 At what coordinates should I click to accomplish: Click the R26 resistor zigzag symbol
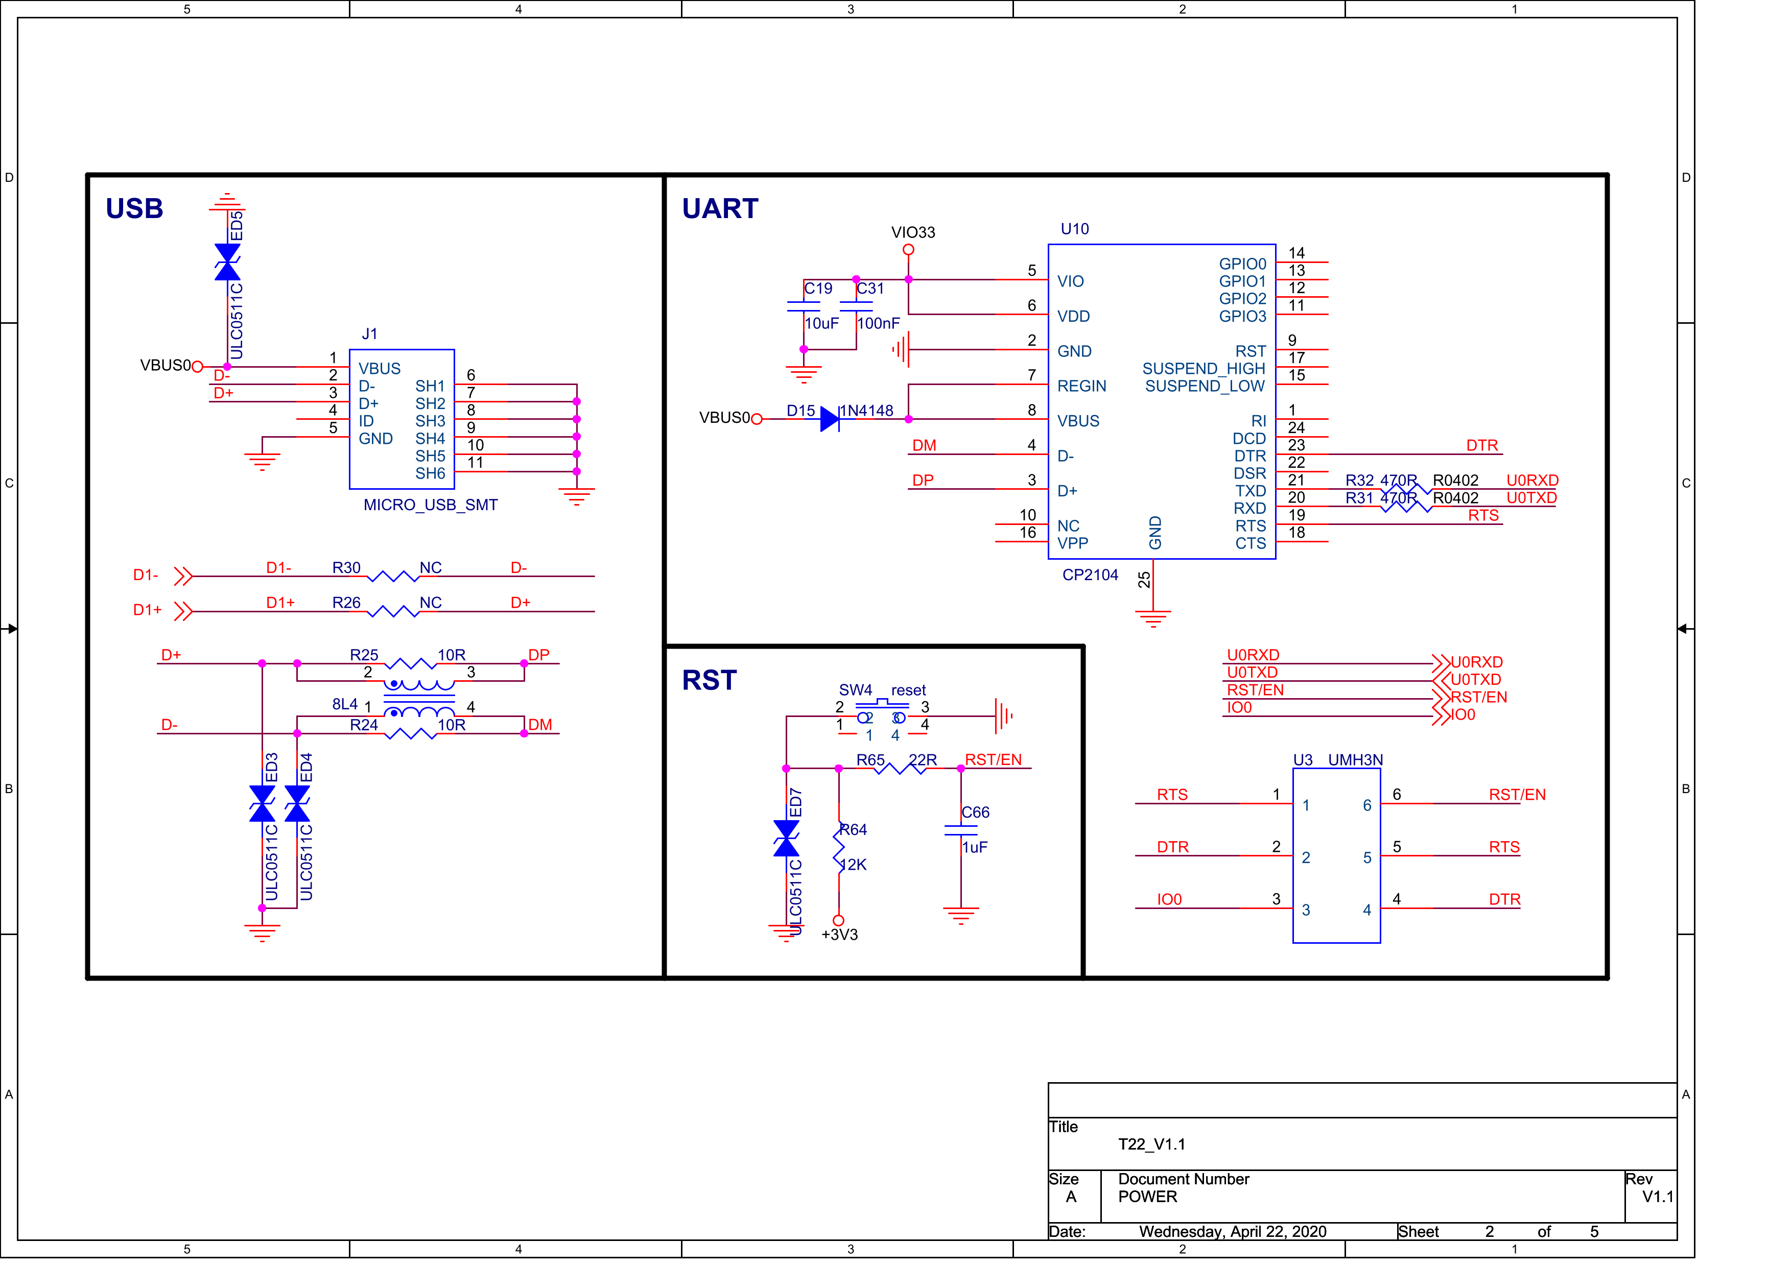tap(393, 611)
